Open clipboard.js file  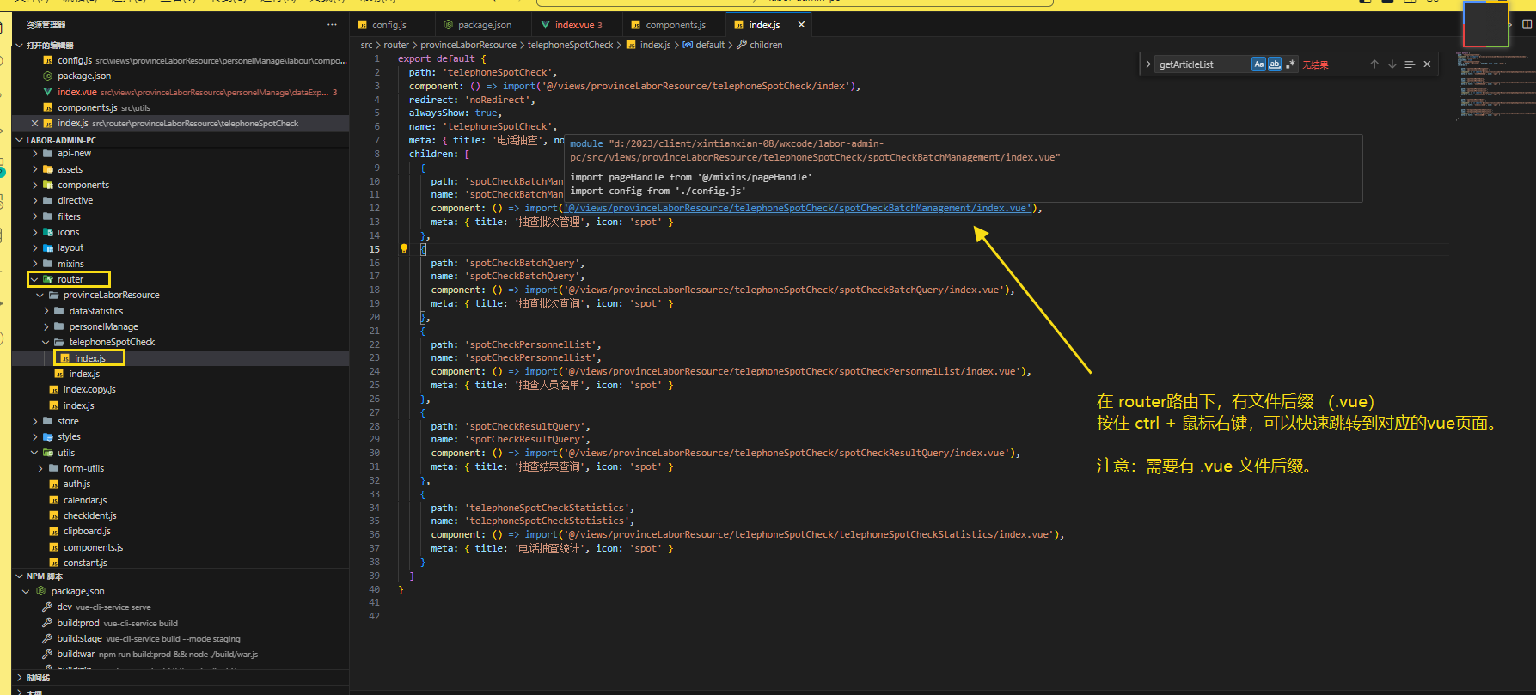pos(87,531)
